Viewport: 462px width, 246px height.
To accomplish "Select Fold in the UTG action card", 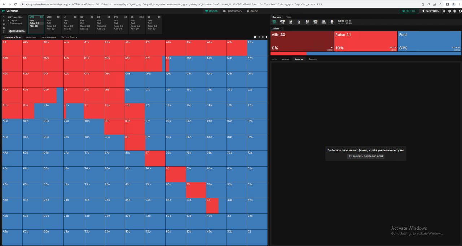I will (32, 21).
